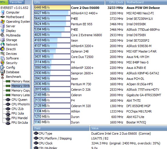The image size is (167, 149).
Task: Click the 3733 MHz clock value
Action: click(x=116, y=19)
